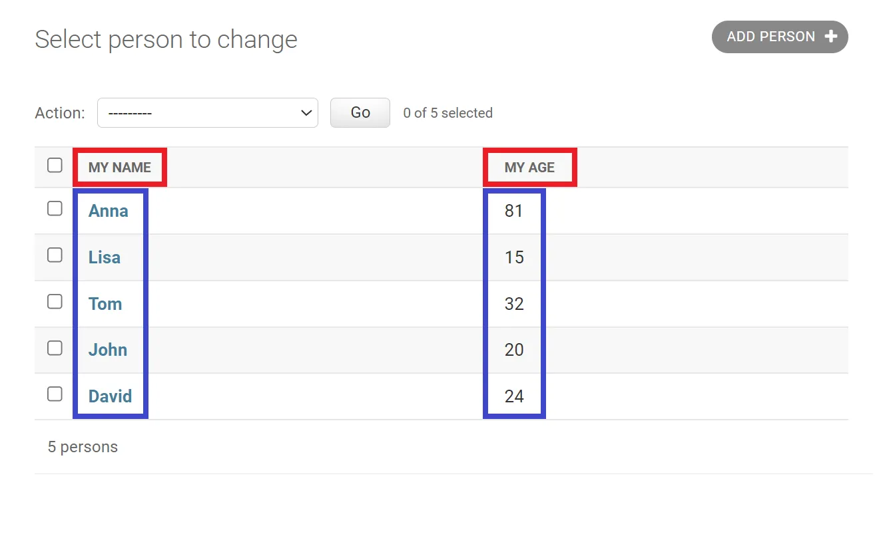Image resolution: width=883 pixels, height=536 pixels.
Task: Enable the checkbox in John's row
Action: 55,348
